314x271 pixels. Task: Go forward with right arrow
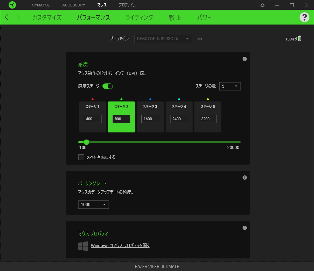(x=18, y=17)
